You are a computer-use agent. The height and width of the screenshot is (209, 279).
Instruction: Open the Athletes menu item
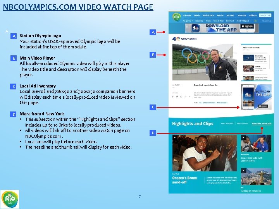pos(253,15)
